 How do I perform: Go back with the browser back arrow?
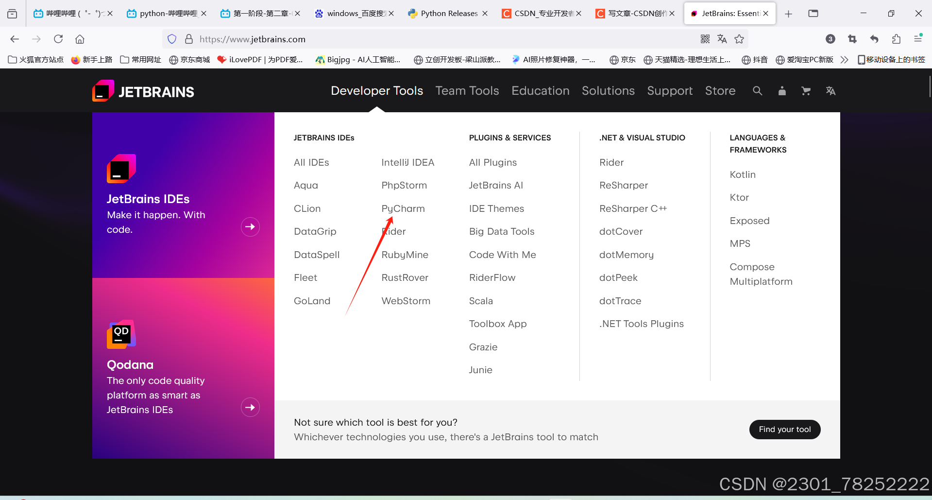(x=15, y=39)
